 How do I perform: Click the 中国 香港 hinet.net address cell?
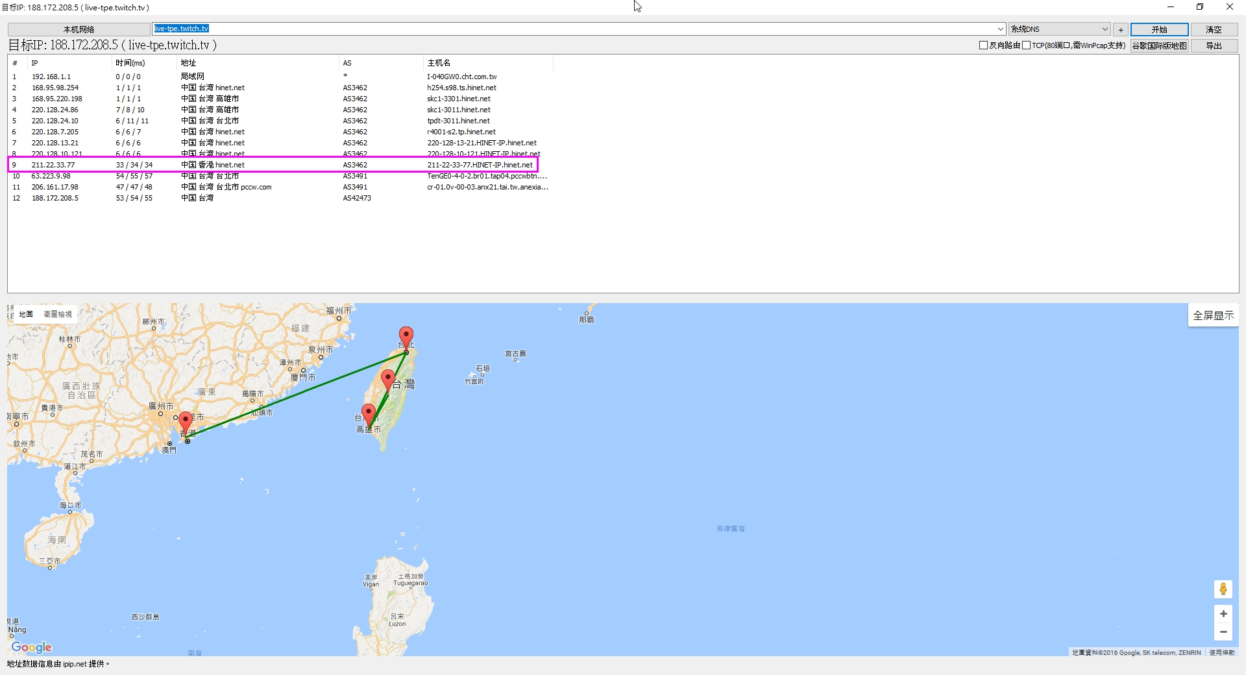(213, 165)
